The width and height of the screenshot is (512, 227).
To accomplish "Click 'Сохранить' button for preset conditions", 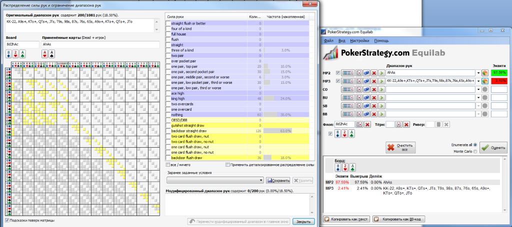I will click(x=278, y=180).
